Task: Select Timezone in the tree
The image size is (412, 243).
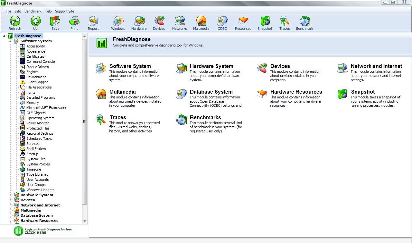Action: click(34, 169)
